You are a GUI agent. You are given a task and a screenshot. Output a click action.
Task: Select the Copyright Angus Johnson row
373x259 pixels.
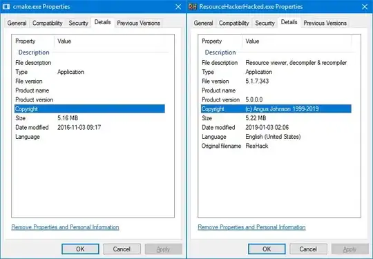click(276, 109)
